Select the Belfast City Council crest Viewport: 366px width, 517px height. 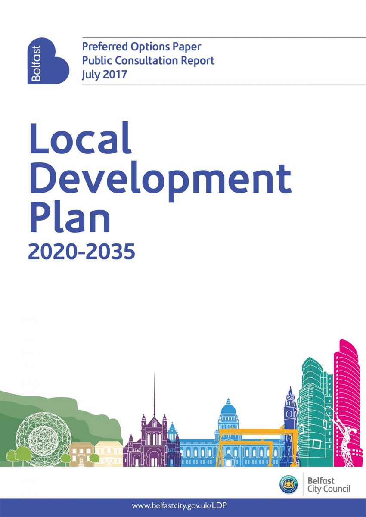[289, 484]
